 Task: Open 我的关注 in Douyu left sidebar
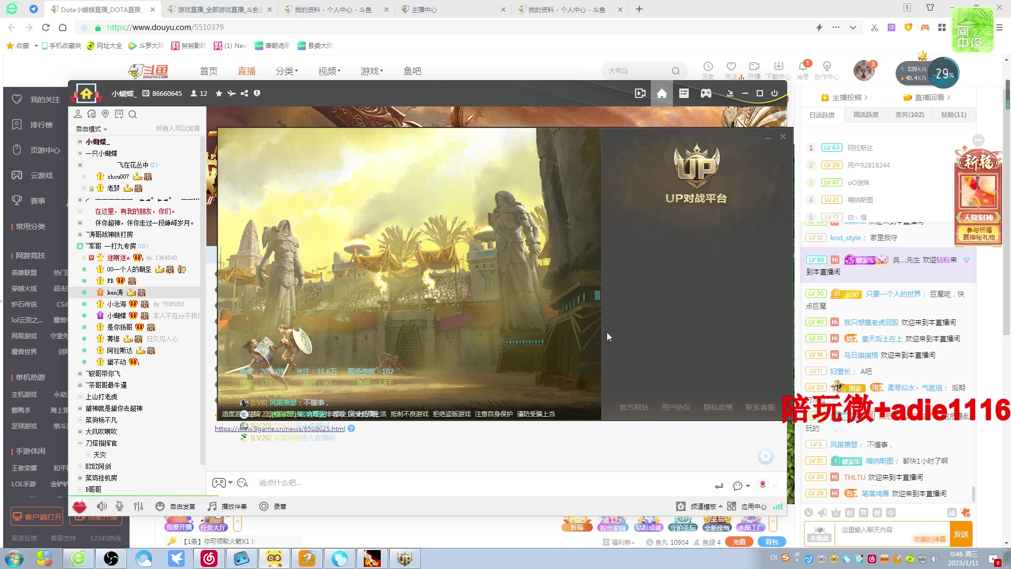36,100
